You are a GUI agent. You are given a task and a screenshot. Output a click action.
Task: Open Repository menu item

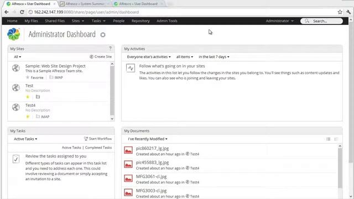pyautogui.click(x=140, y=21)
